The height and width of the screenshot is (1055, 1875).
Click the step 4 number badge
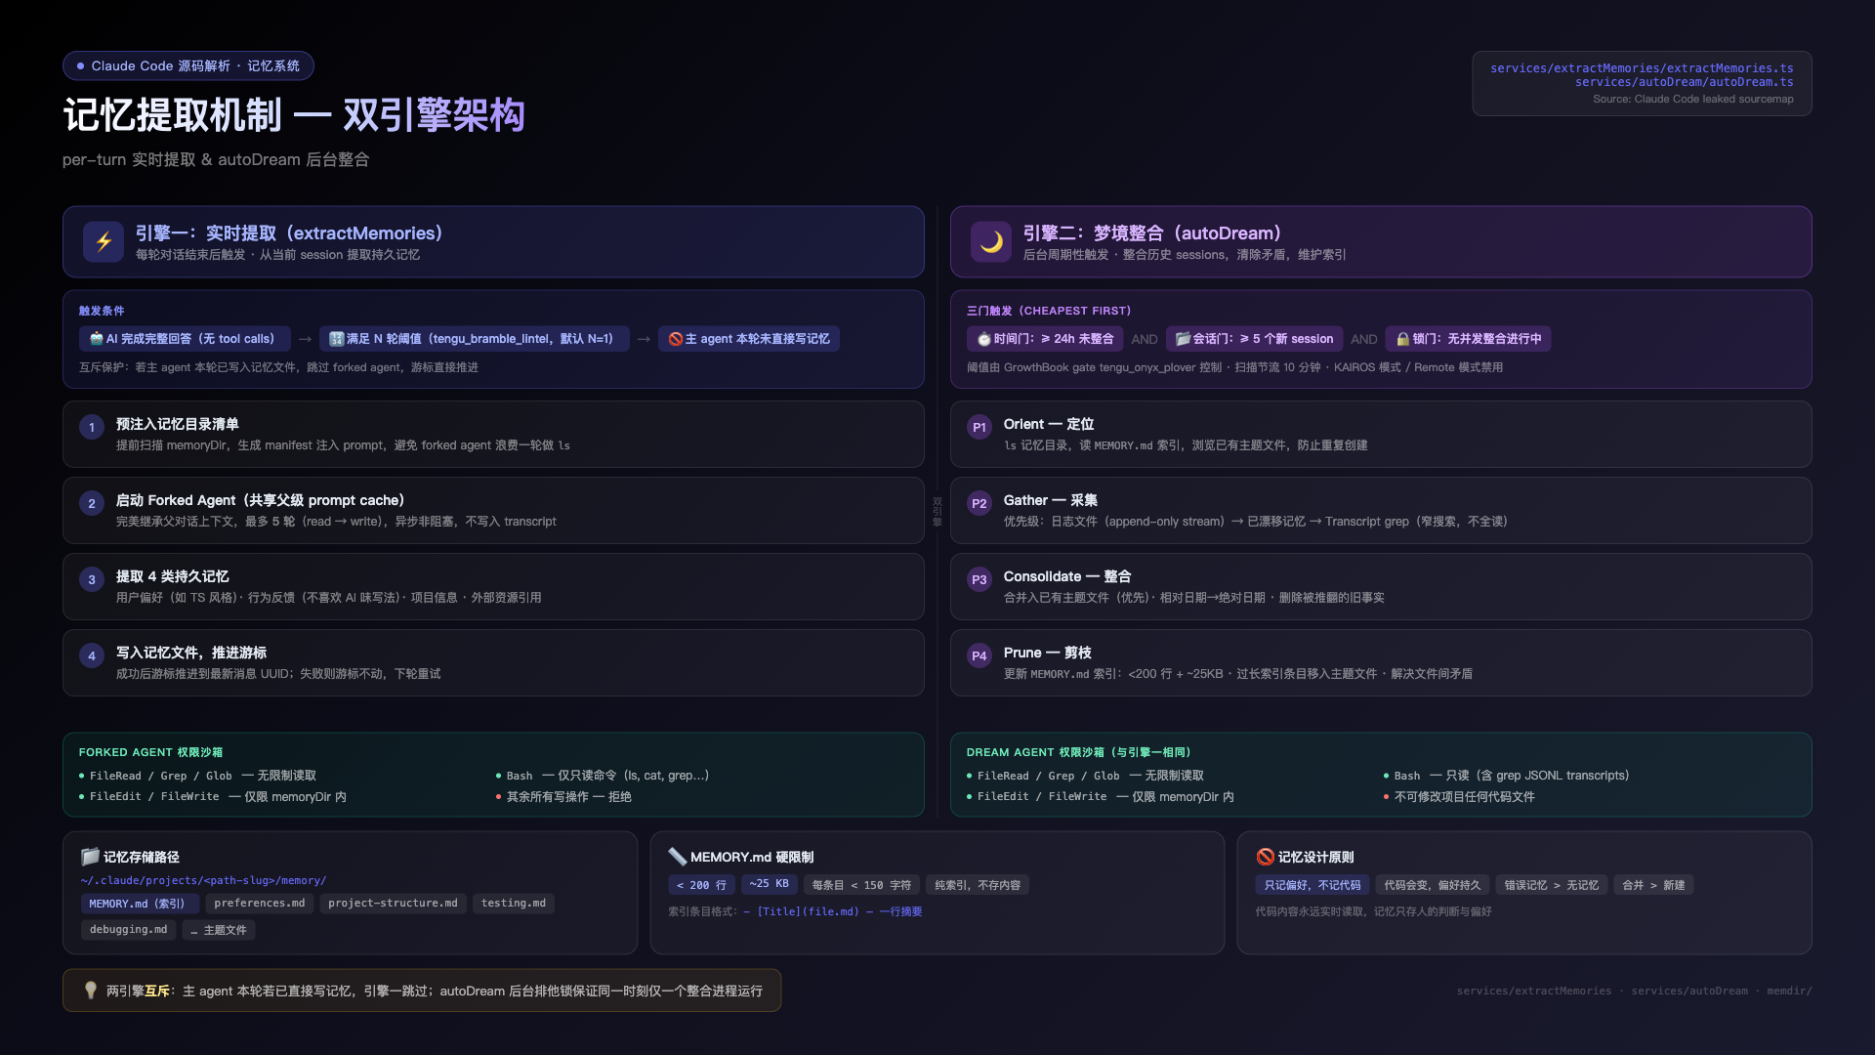pos(92,655)
